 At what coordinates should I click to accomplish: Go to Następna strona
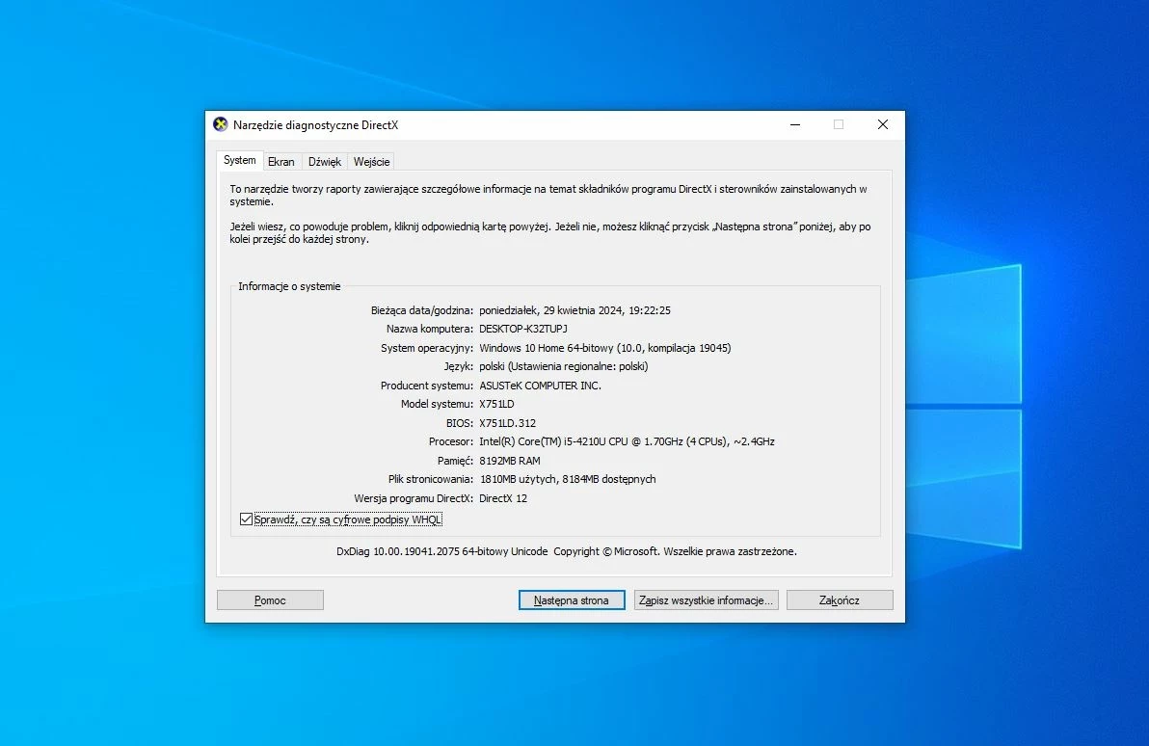(x=572, y=600)
